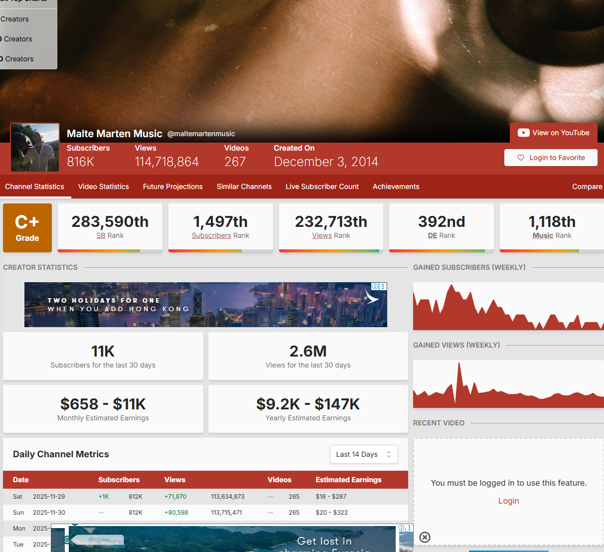
Task: Click the heart icon on Login to Favorite
Action: (521, 158)
